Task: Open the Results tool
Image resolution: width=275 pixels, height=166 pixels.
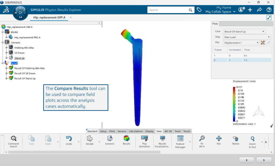Action: tap(126, 140)
